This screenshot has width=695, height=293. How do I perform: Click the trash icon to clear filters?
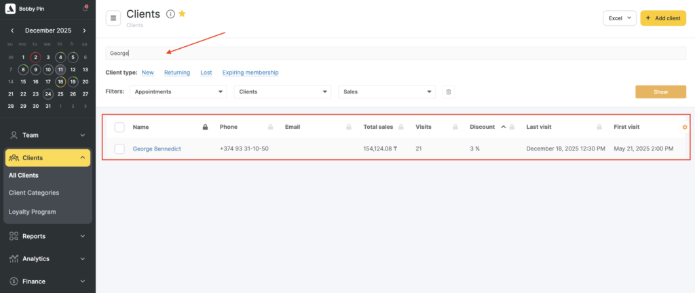(x=448, y=92)
